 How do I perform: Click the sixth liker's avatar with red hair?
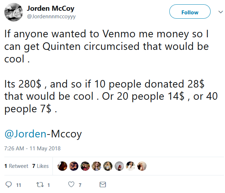pyautogui.click(x=119, y=166)
